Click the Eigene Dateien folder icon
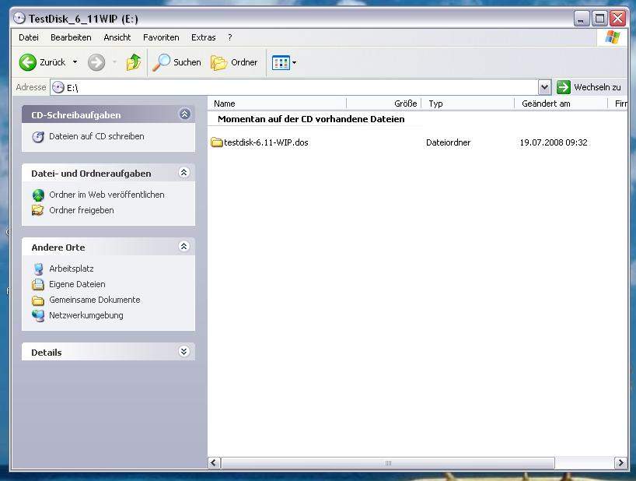Viewport: 636px width, 481px height. (38, 285)
